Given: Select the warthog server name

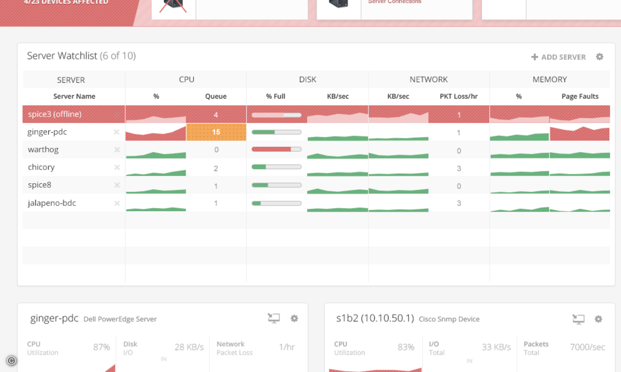Looking at the screenshot, I should (x=43, y=150).
